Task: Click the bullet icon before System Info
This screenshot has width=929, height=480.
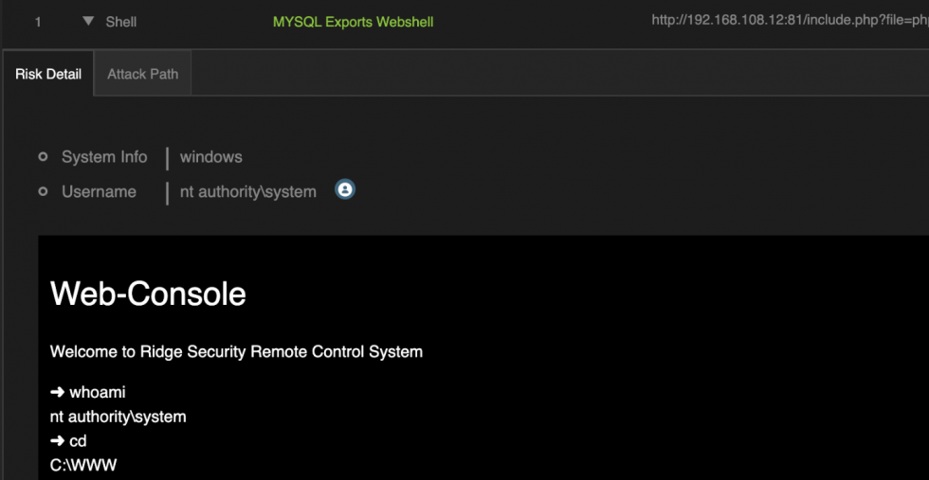Action: 43,157
